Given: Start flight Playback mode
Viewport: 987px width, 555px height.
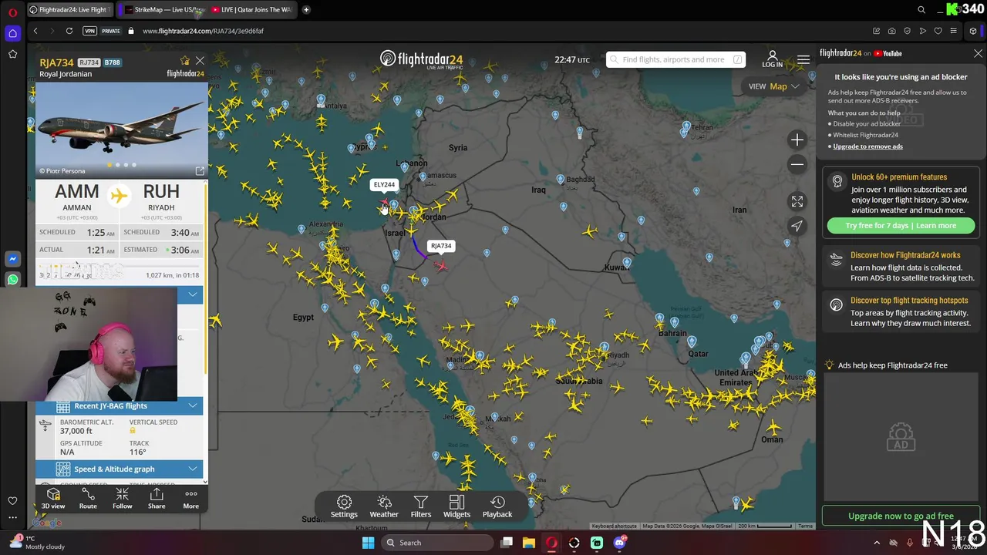Looking at the screenshot, I should (x=497, y=506).
